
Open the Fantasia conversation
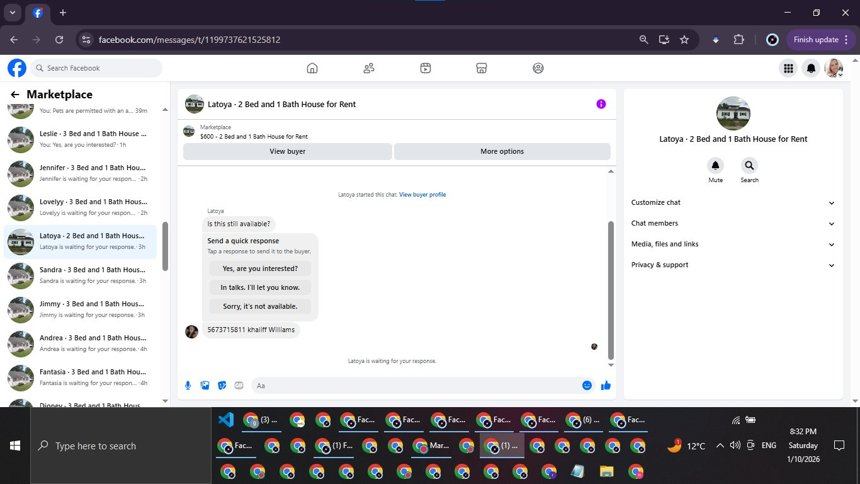point(80,377)
